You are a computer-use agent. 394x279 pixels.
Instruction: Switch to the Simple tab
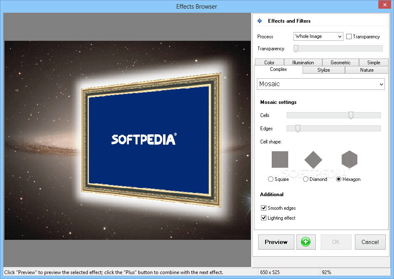374,62
